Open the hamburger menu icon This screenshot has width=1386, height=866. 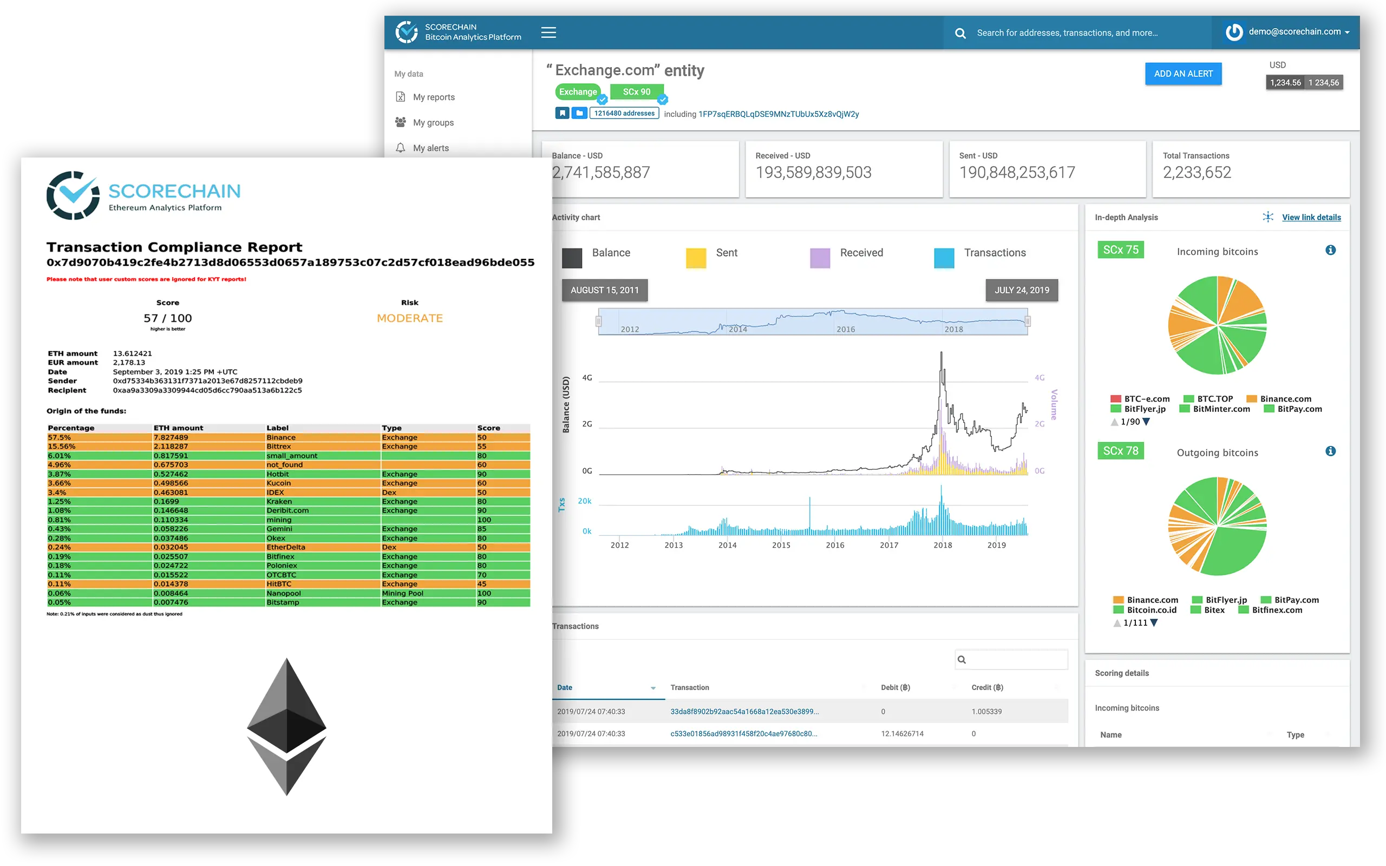click(x=548, y=32)
